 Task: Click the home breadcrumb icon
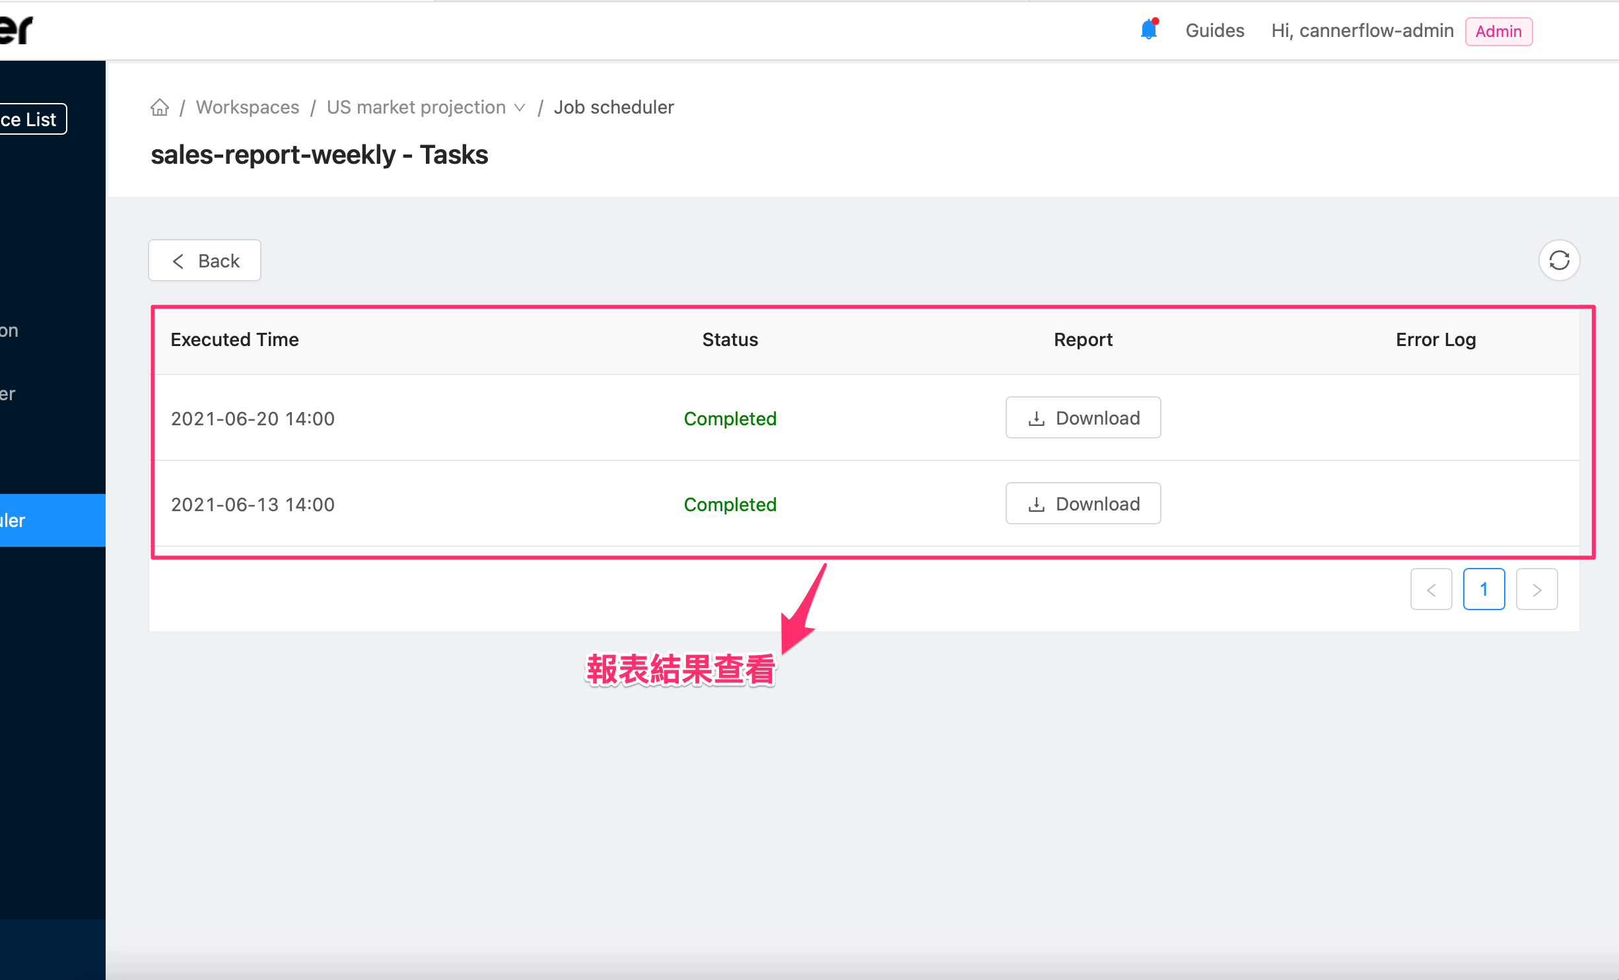(160, 107)
